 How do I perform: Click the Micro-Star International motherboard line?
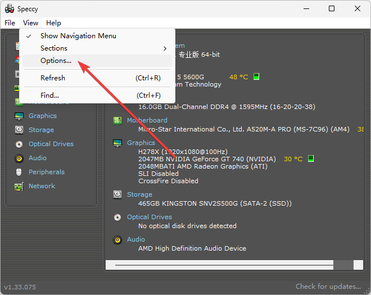tap(244, 129)
